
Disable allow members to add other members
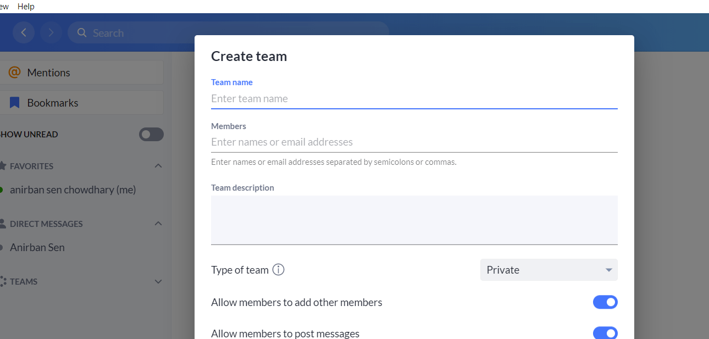coord(605,302)
